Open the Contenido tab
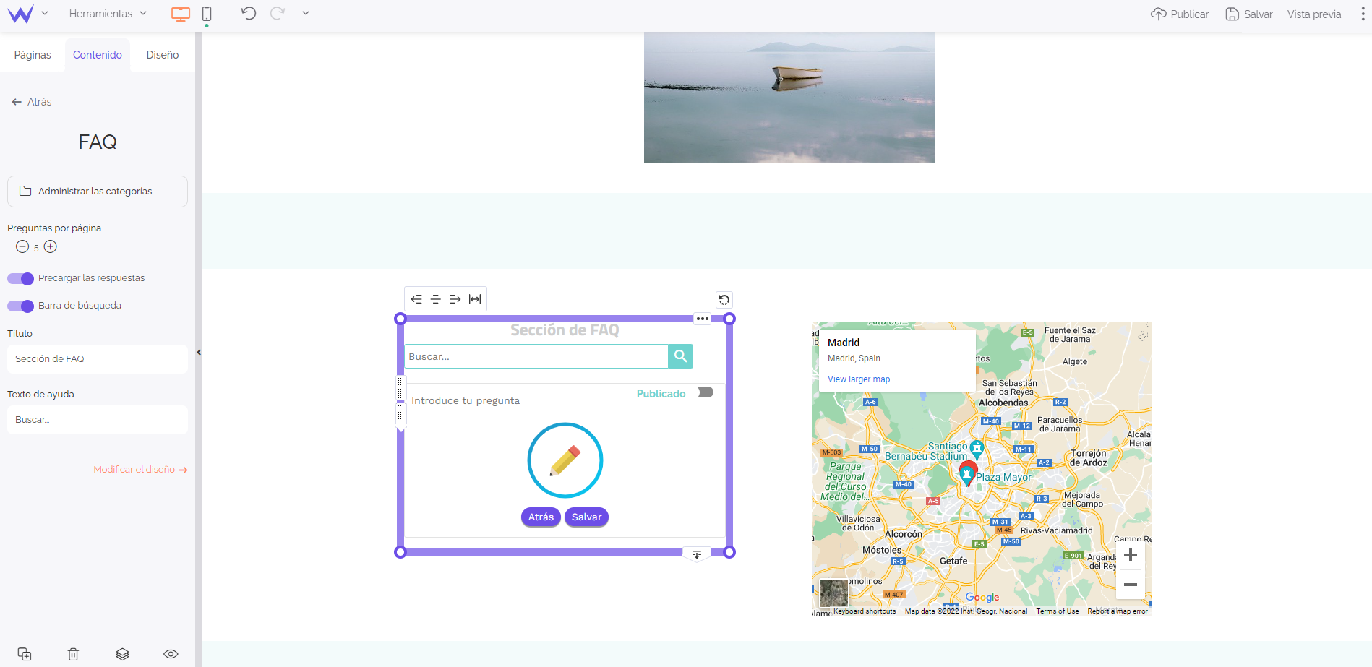 point(98,55)
